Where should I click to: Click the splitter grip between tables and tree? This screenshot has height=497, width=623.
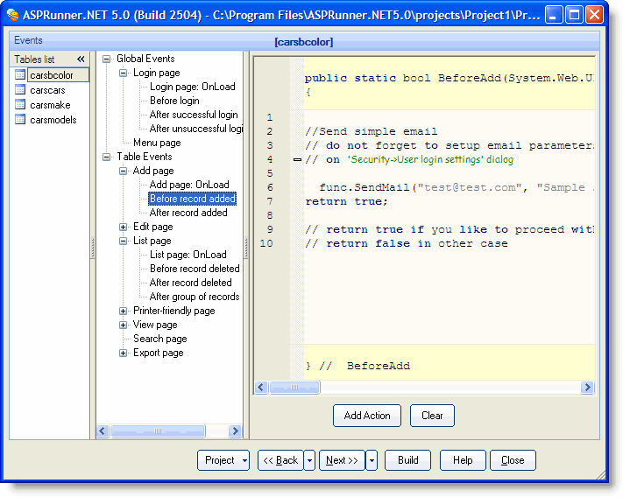point(93,248)
